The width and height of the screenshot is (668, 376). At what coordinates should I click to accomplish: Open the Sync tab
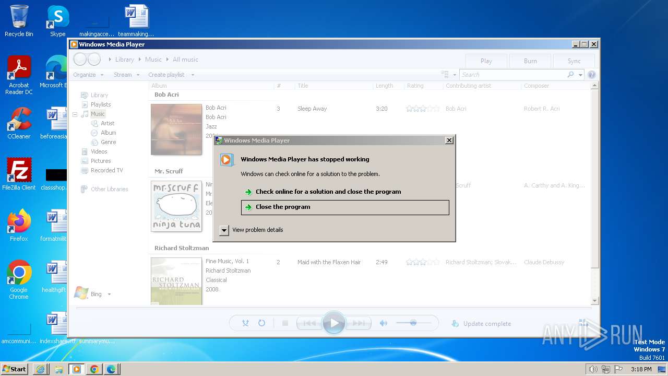point(574,61)
